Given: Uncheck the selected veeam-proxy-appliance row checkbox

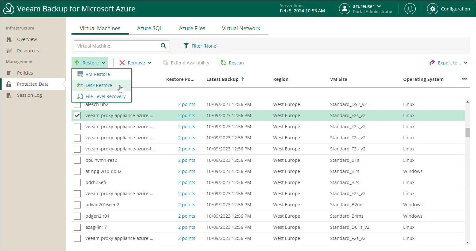Looking at the screenshot, I should tap(77, 116).
